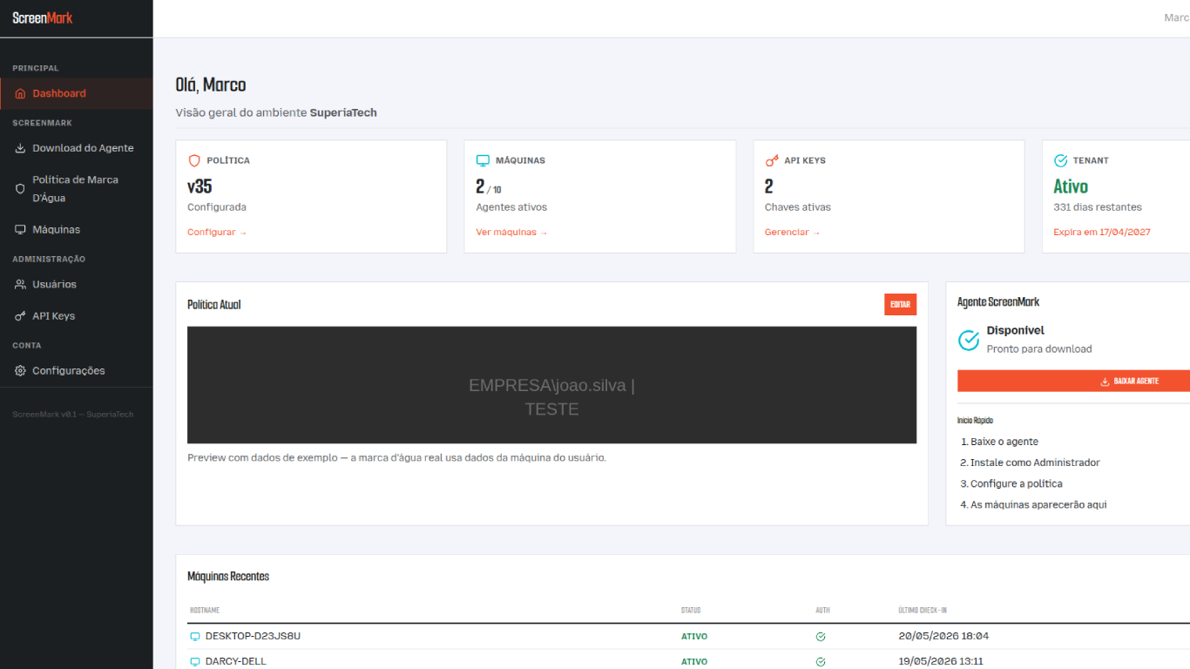The image size is (1190, 669).
Task: Click check-in time 19/05/2026 13:11
Action: click(x=941, y=662)
